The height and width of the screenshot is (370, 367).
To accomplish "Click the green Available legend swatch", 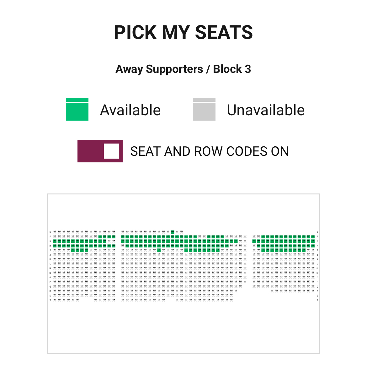I will tap(77, 110).
